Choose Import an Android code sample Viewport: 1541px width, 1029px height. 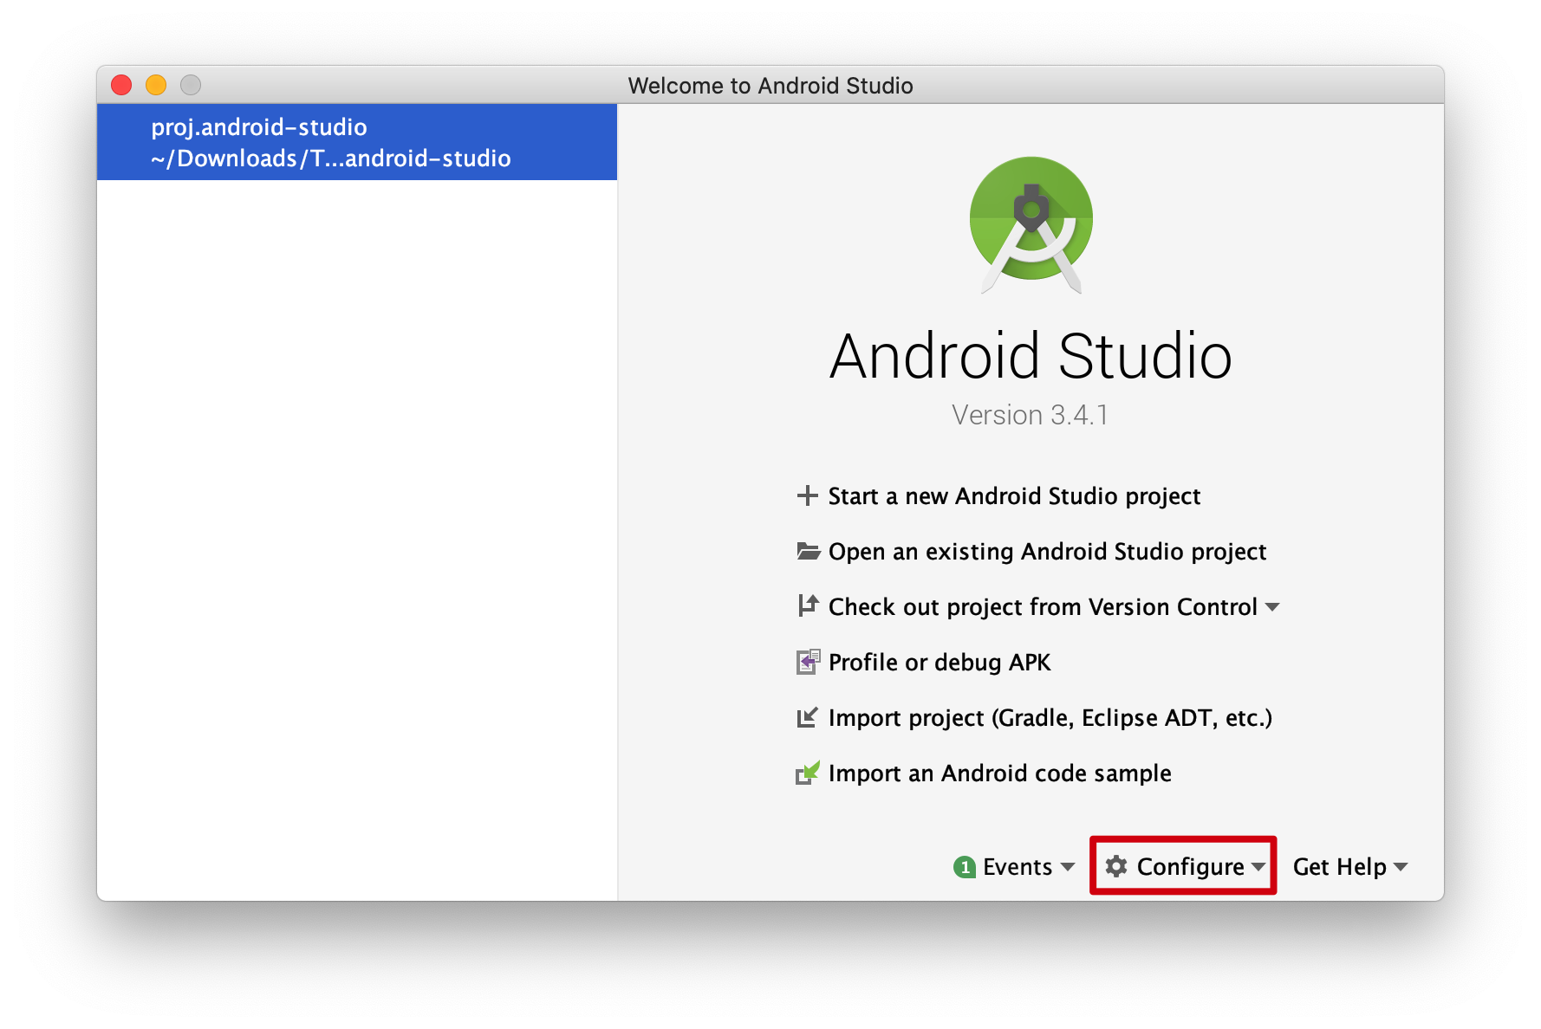coord(999,773)
